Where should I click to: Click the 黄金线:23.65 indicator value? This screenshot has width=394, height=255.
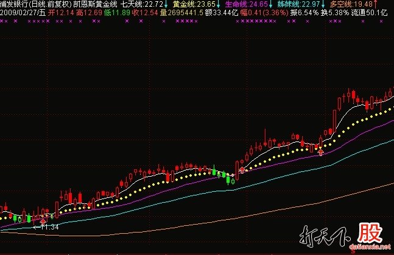[x=194, y=4]
